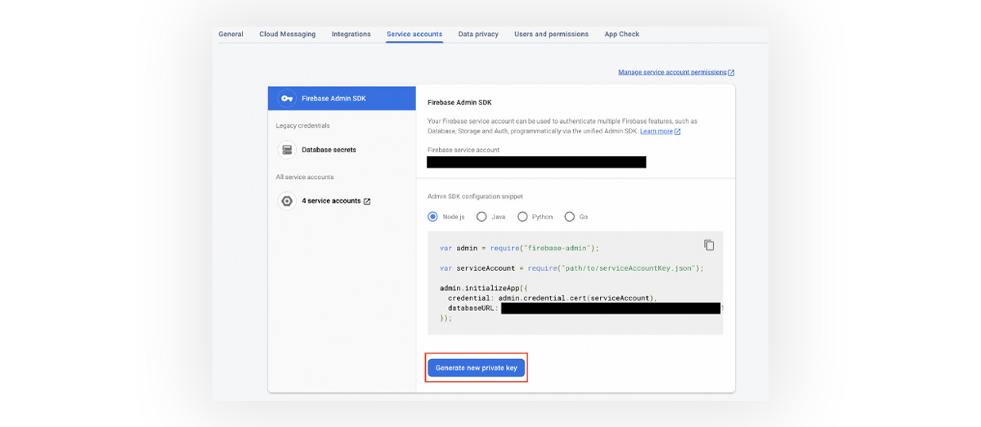Open Manage service account permissions link

[672, 72]
